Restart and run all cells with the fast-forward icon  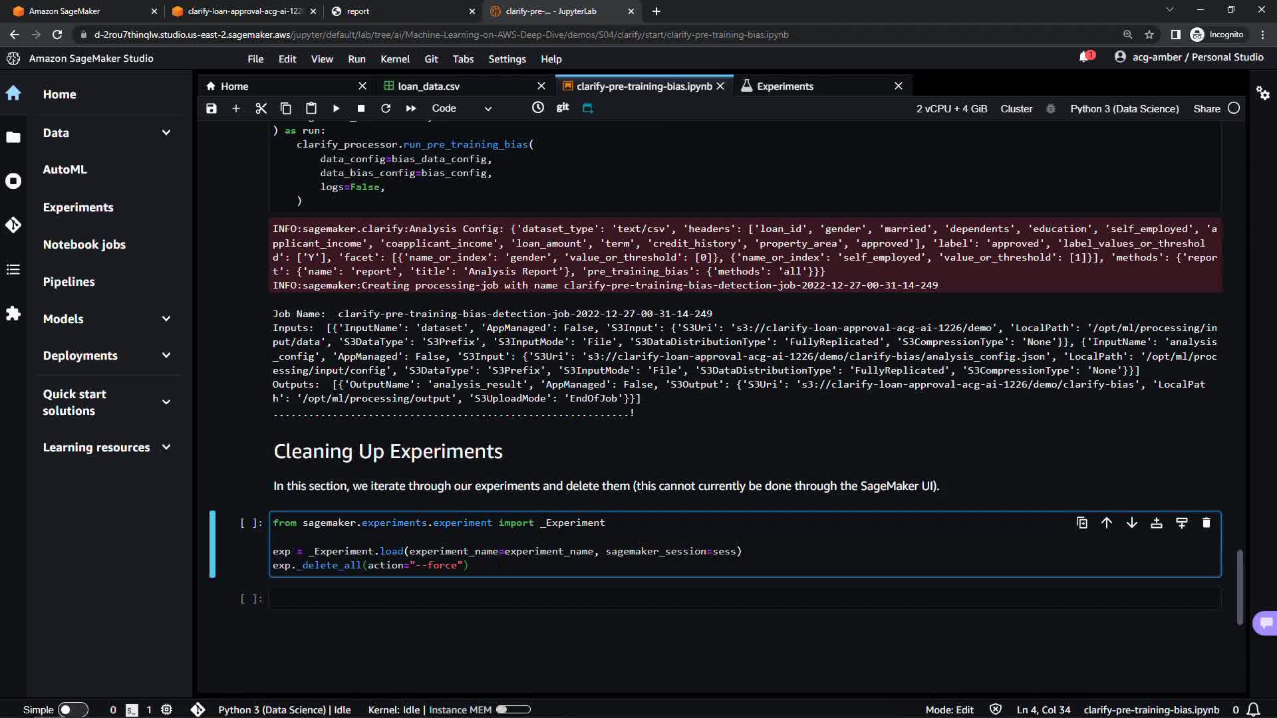tap(411, 108)
